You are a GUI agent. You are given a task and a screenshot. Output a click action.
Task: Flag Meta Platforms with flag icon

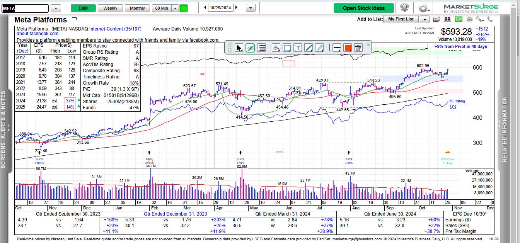coord(75,20)
